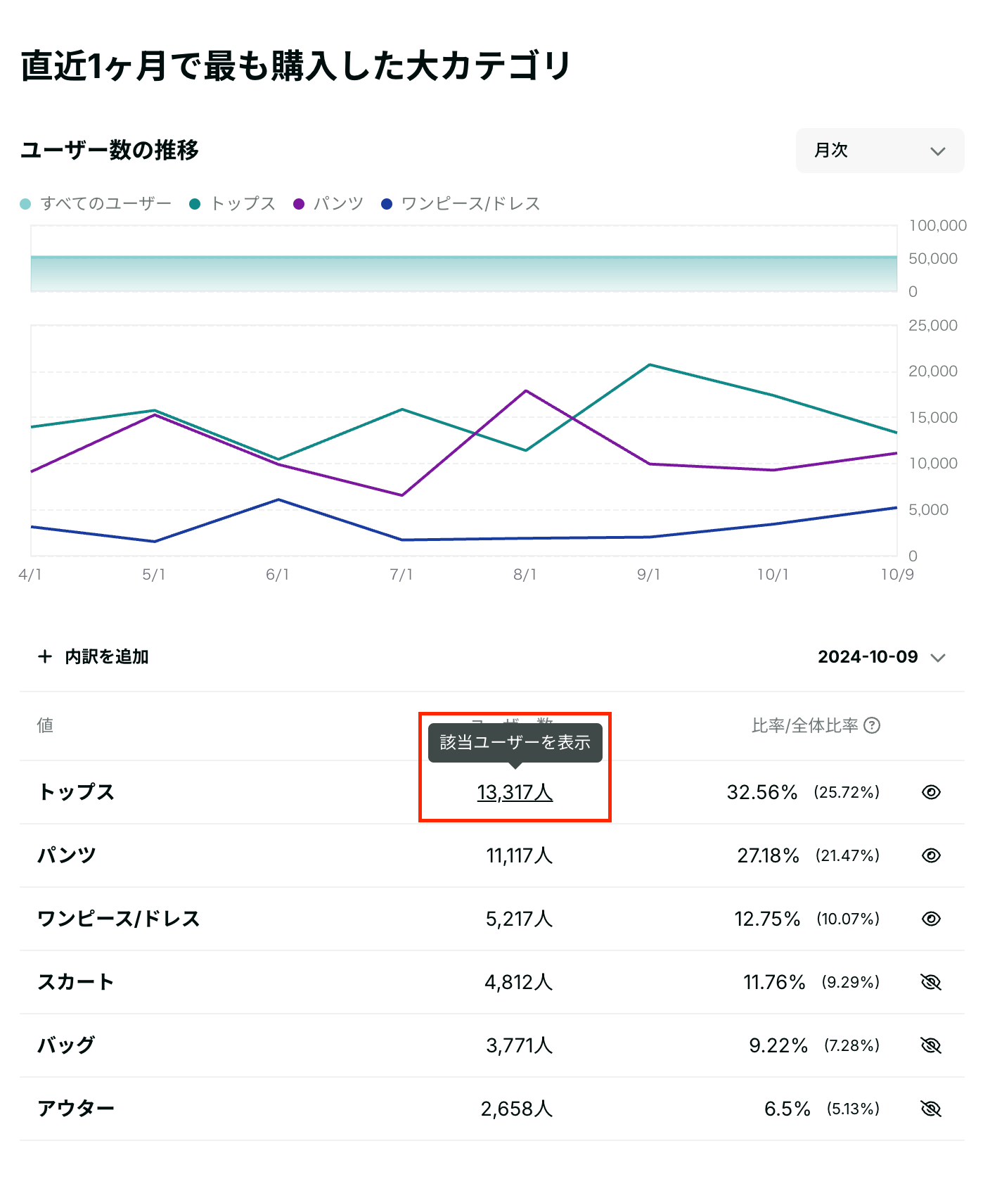The image size is (990, 1179).
Task: Click 8/1 label on chart axis
Action: [525, 575]
